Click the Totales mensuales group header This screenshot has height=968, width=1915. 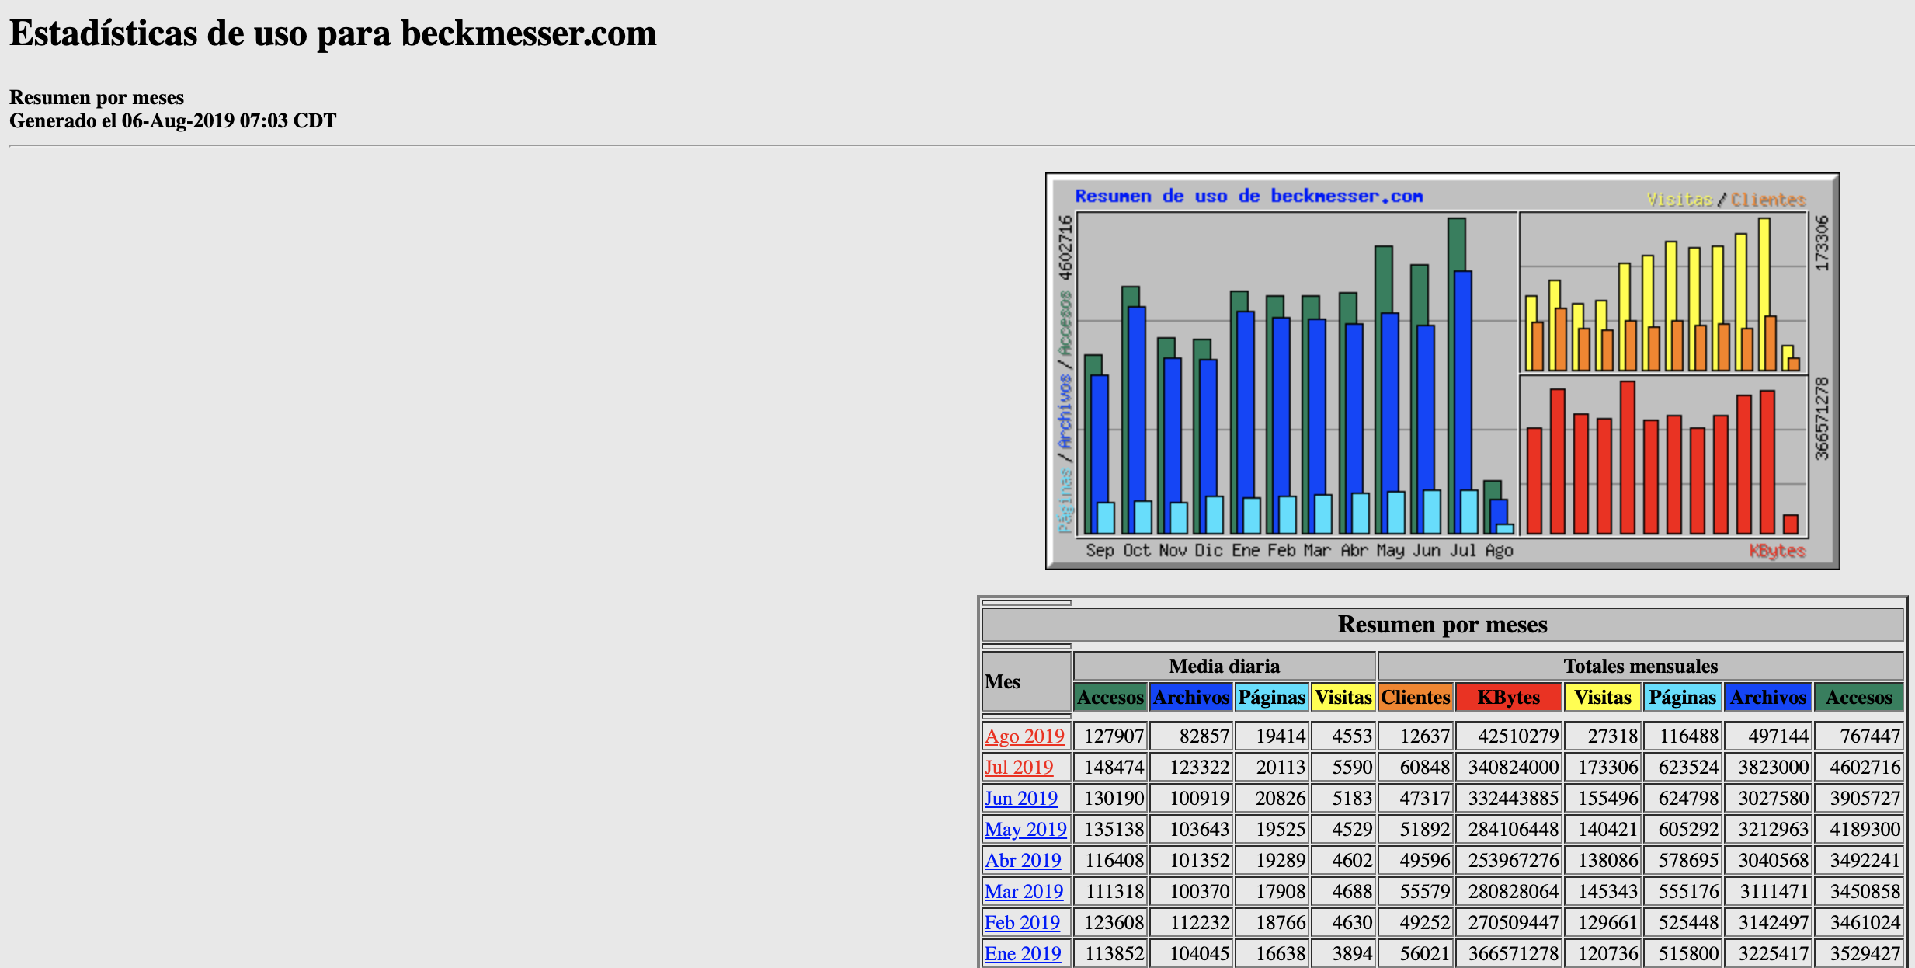click(x=1640, y=666)
